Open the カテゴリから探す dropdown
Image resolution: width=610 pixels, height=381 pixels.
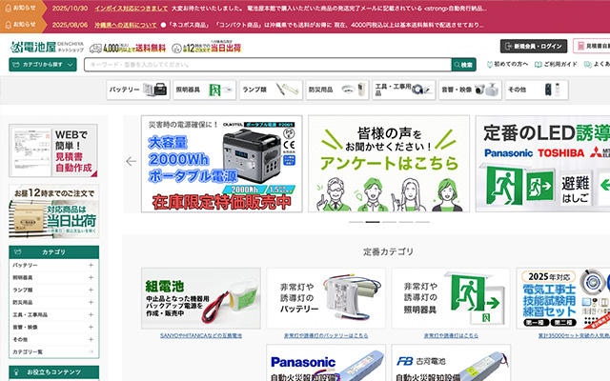point(43,65)
